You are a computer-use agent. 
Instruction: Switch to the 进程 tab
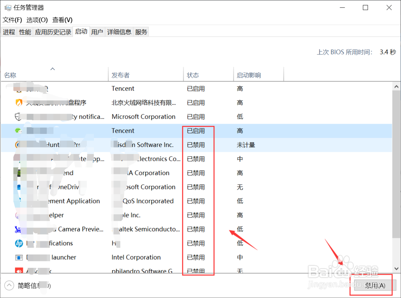tap(9, 32)
